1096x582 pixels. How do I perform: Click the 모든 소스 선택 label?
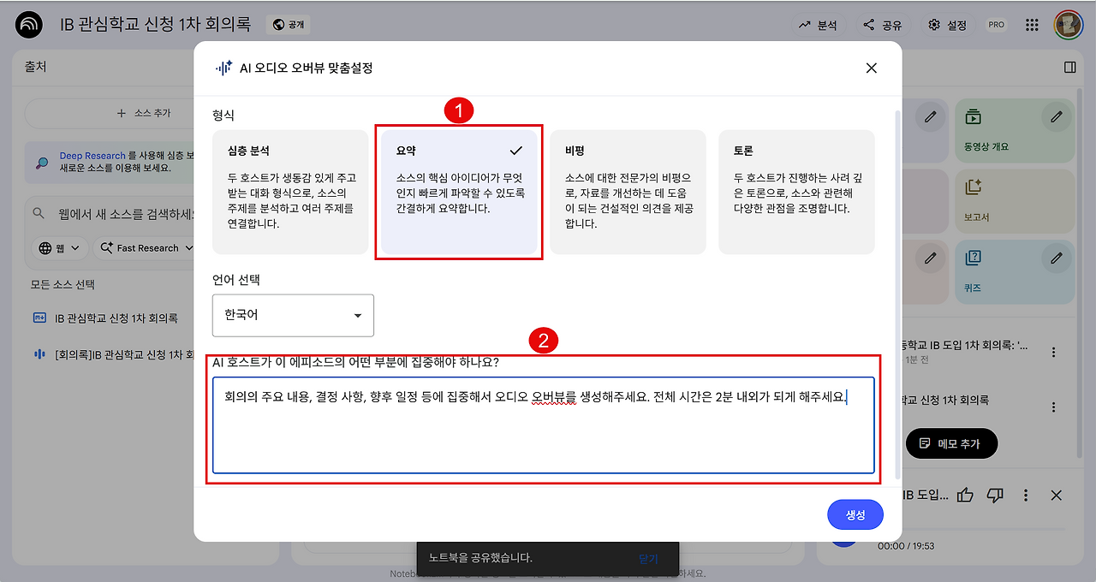[63, 284]
